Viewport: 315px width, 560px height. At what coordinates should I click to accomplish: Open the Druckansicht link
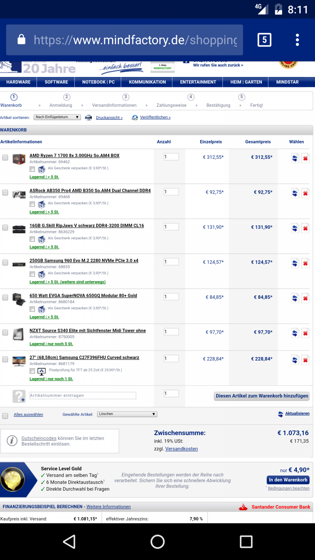point(109,118)
